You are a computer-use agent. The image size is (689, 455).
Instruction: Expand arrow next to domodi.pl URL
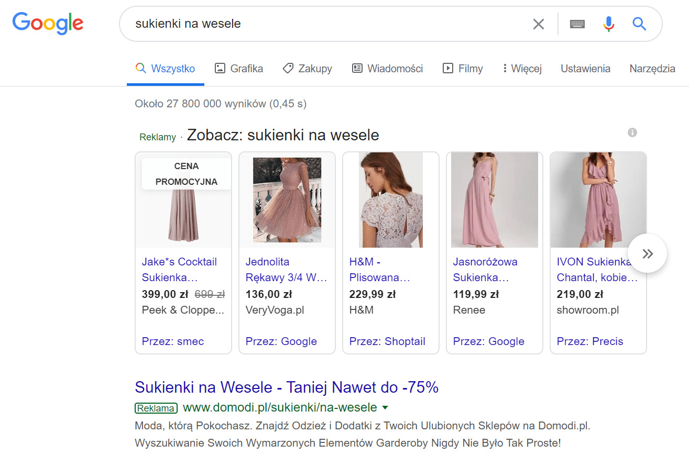385,408
